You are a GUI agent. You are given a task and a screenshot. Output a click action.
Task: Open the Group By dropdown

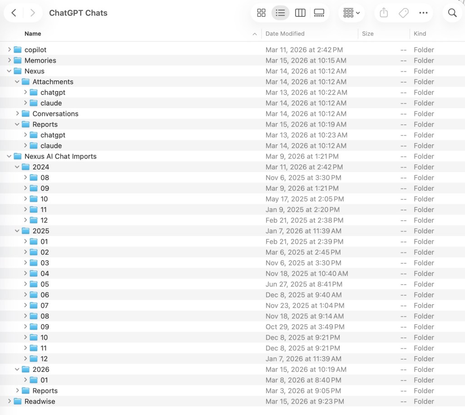click(351, 13)
